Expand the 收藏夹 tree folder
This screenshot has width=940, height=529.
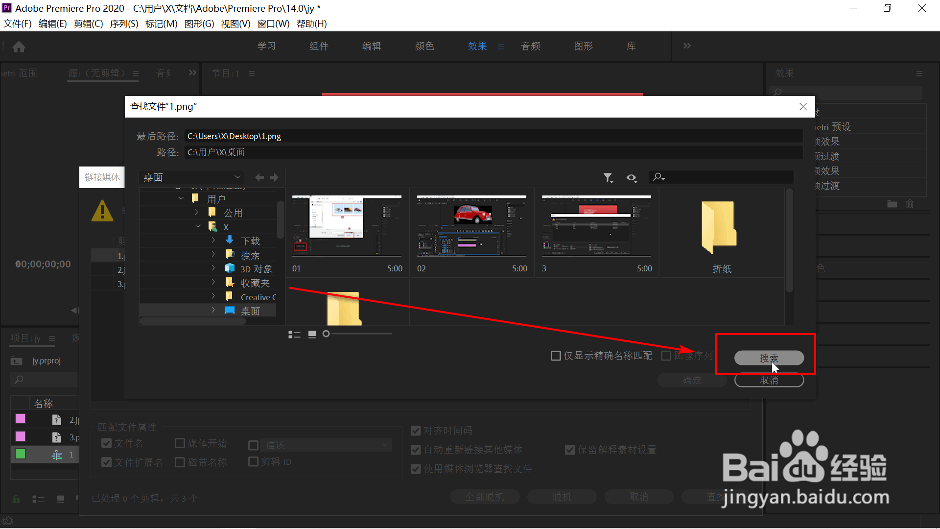[x=213, y=282]
